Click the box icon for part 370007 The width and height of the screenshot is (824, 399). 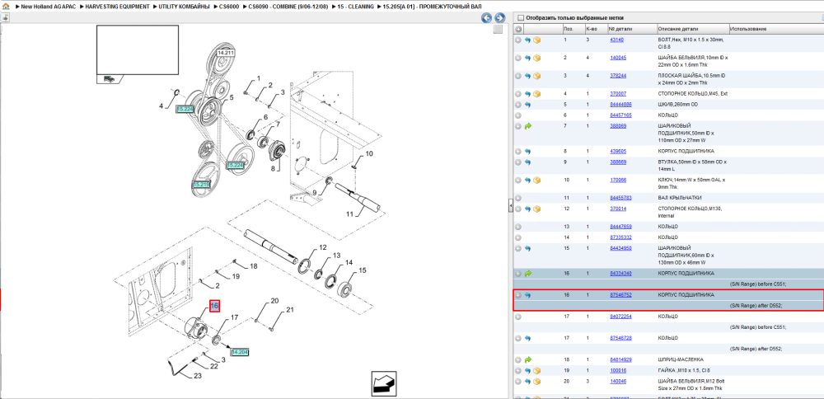(537, 94)
